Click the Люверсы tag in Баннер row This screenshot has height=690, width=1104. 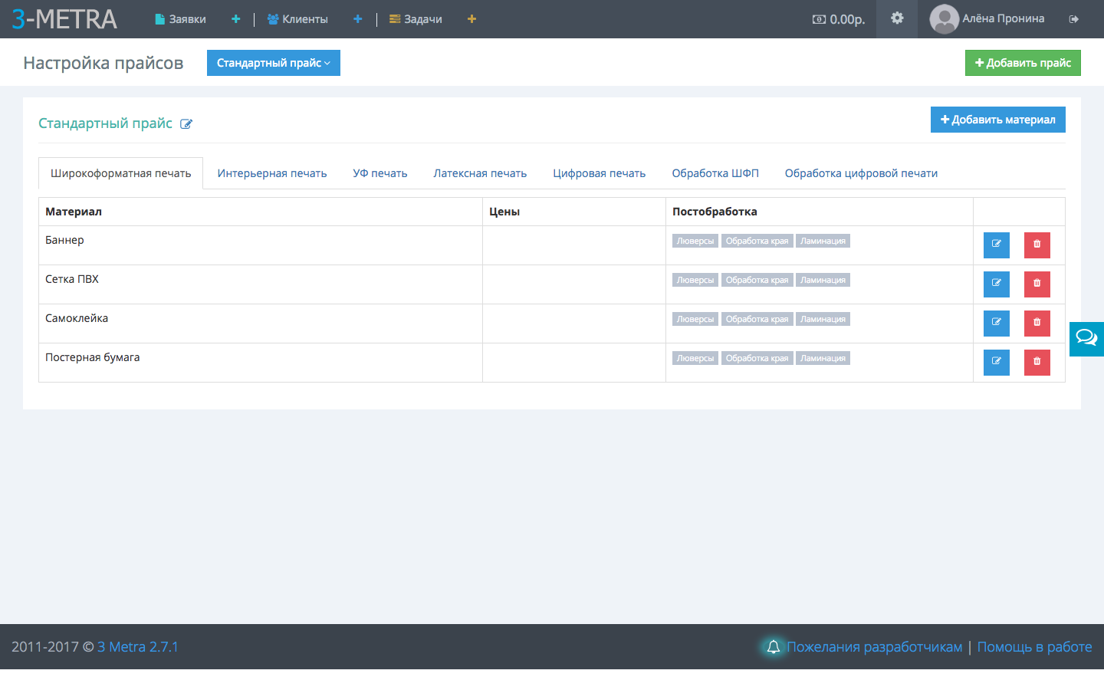pos(695,241)
